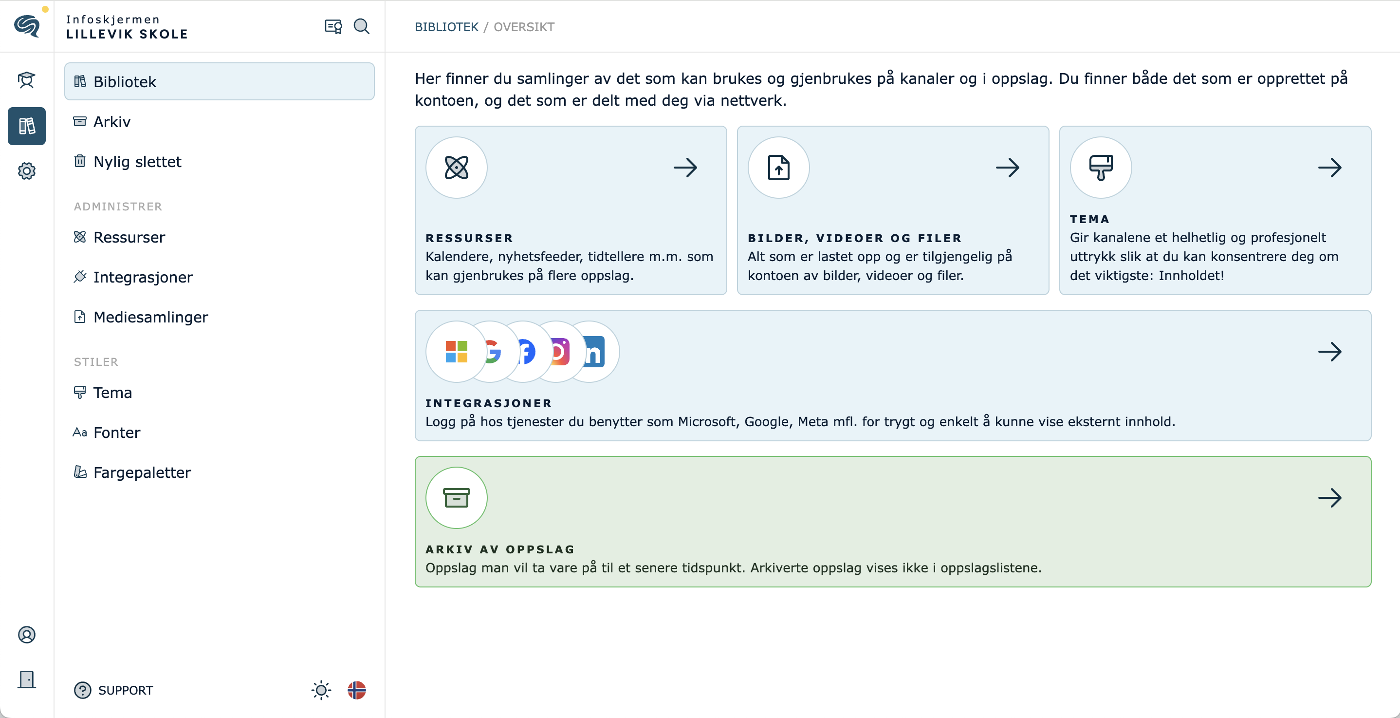Open arrow on Integrasjoner card
This screenshot has height=718, width=1400.
1329,351
